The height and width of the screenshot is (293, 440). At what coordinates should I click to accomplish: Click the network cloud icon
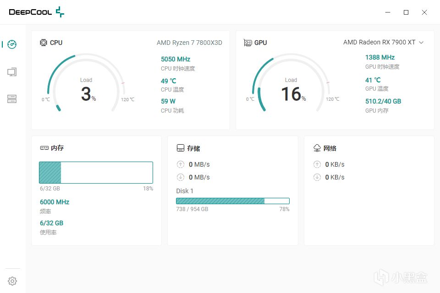[317, 148]
